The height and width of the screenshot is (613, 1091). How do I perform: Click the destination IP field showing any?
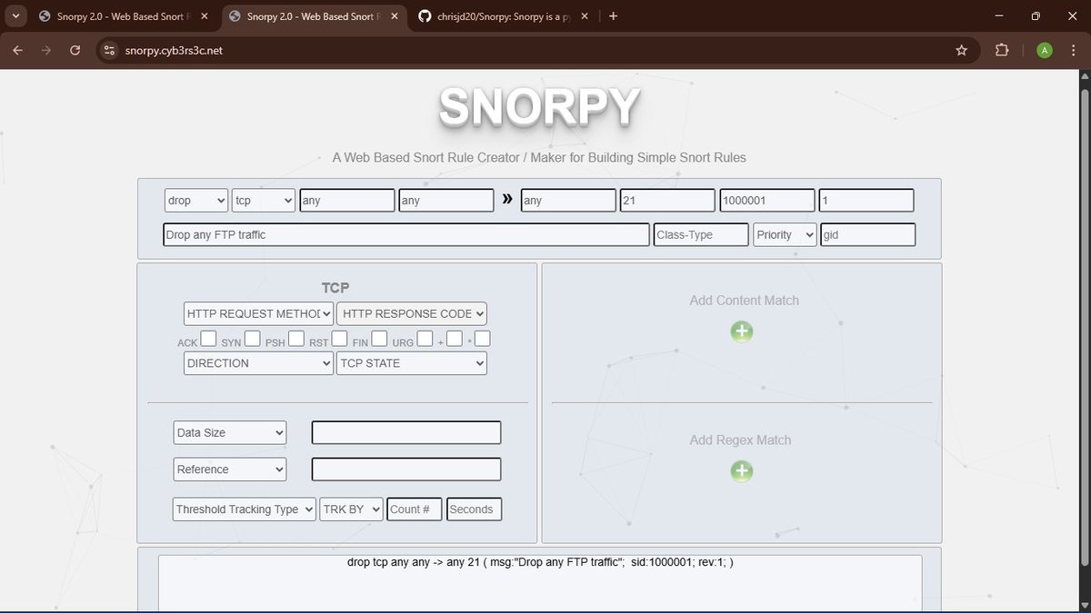(x=569, y=201)
